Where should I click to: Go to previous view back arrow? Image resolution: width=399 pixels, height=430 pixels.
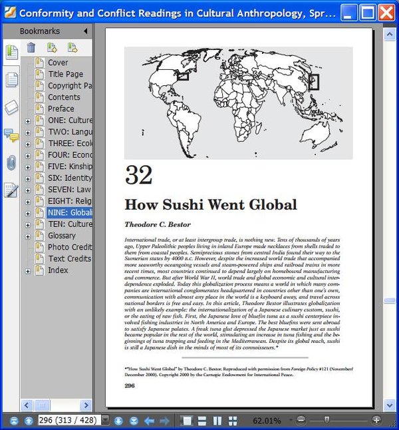click(x=150, y=421)
